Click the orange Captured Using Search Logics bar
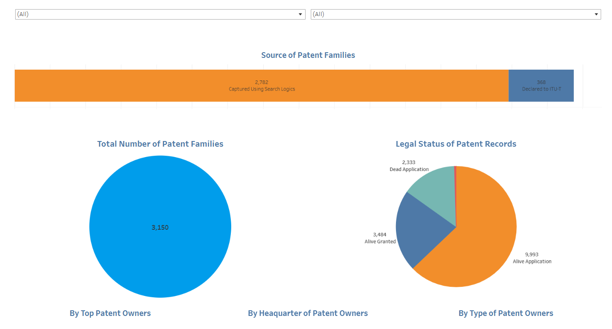This screenshot has height=329, width=612. tap(262, 86)
